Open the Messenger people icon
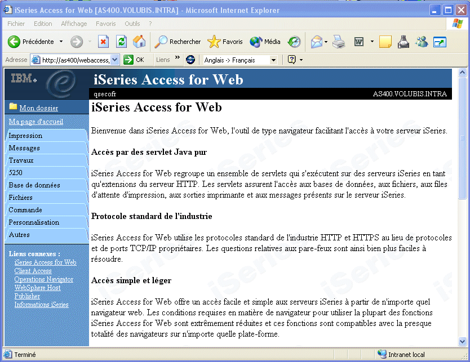470x362 pixels. point(422,42)
